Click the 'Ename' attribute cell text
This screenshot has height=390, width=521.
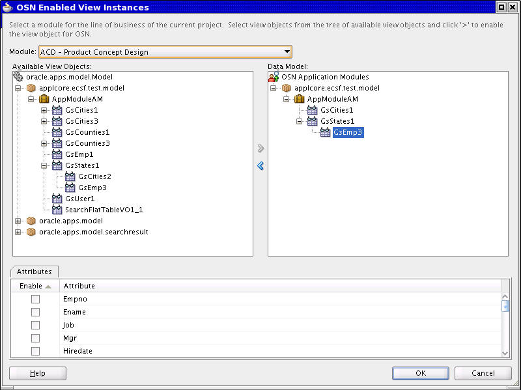[74, 312]
